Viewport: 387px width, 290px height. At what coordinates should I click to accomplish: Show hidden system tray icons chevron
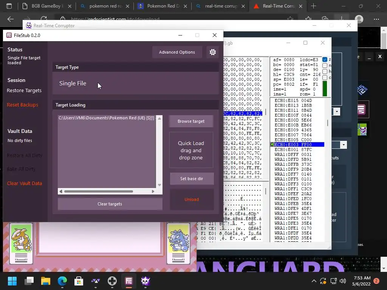(x=314, y=281)
